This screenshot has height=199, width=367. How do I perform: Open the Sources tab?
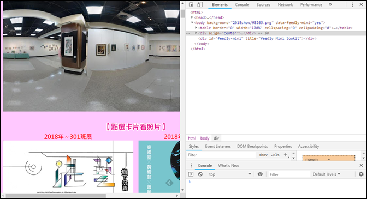tap(263, 5)
